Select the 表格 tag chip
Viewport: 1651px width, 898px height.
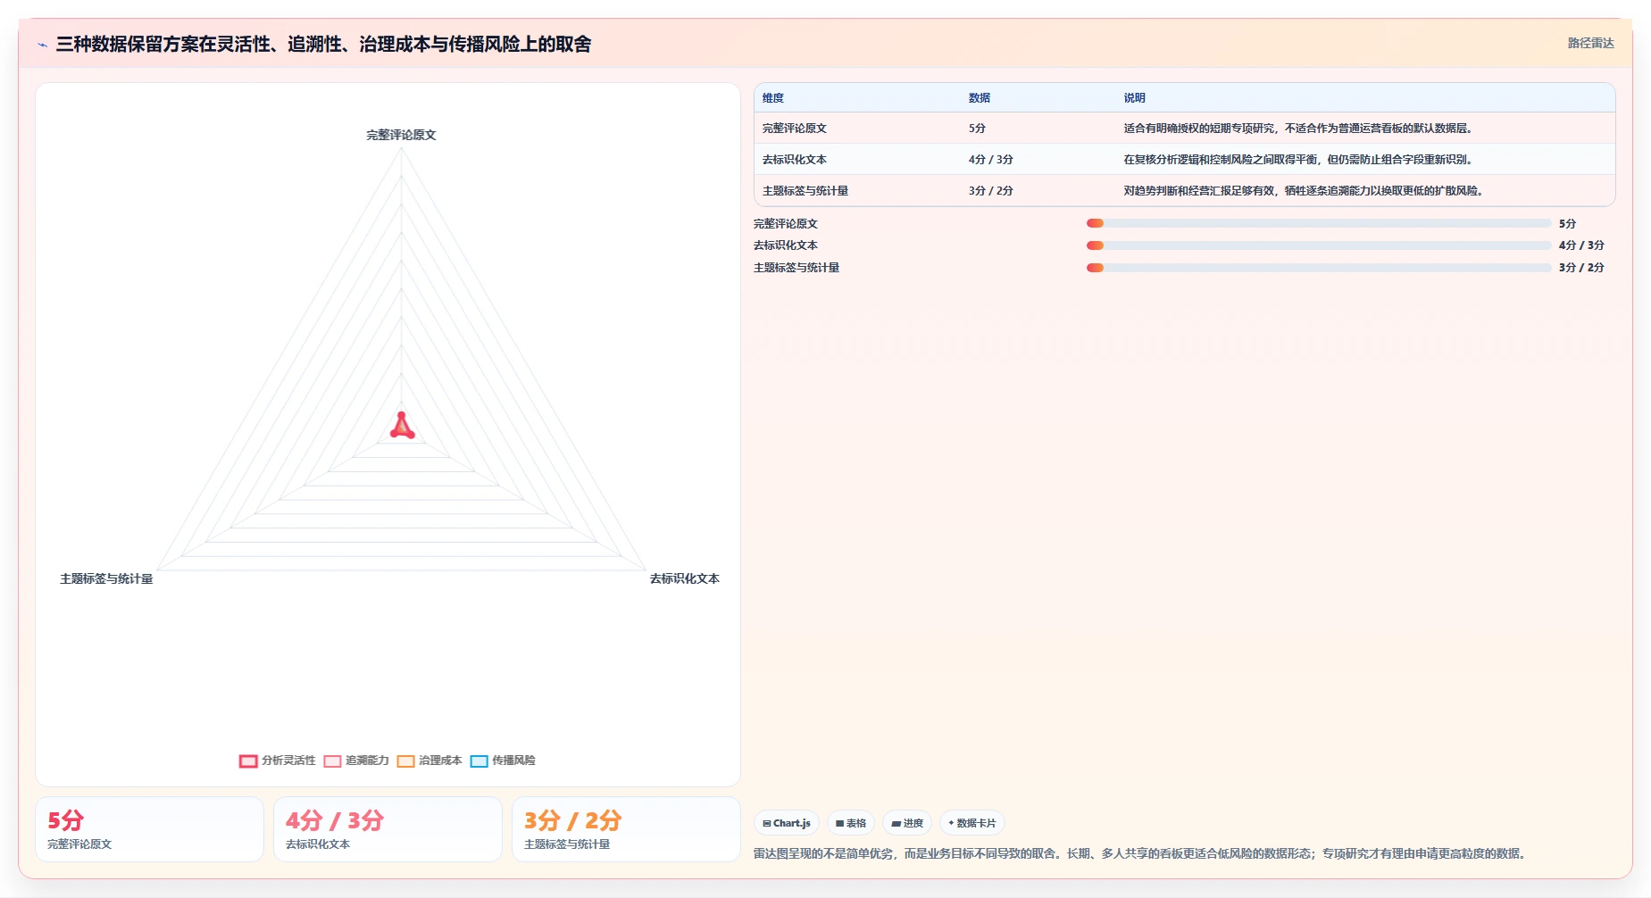(x=851, y=823)
